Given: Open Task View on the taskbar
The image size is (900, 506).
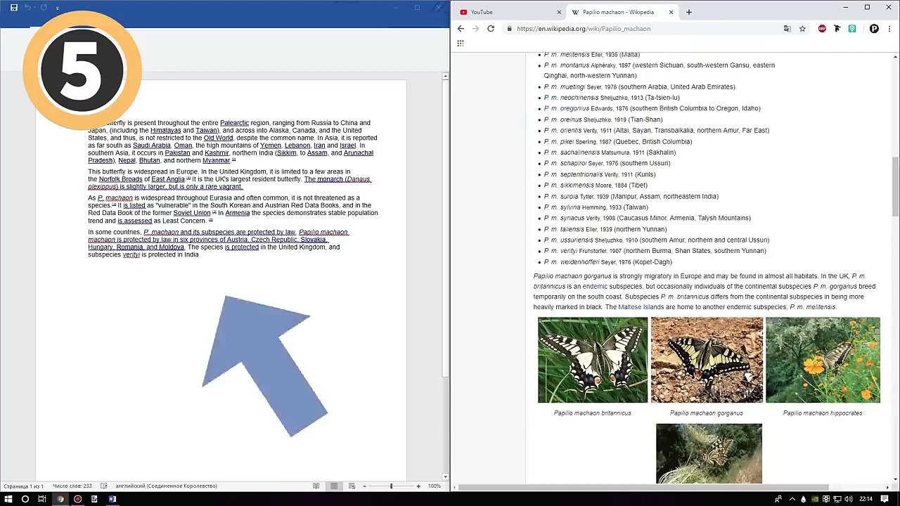Looking at the screenshot, I should pyautogui.click(x=42, y=499).
